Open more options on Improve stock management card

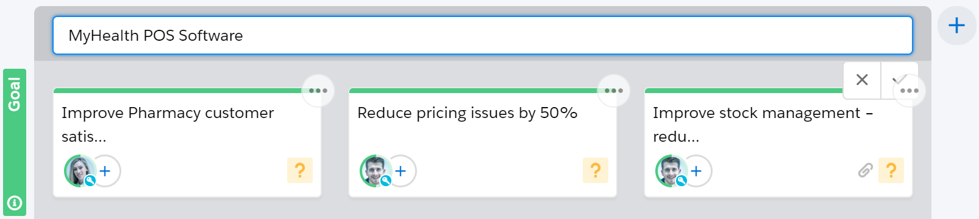[x=910, y=91]
